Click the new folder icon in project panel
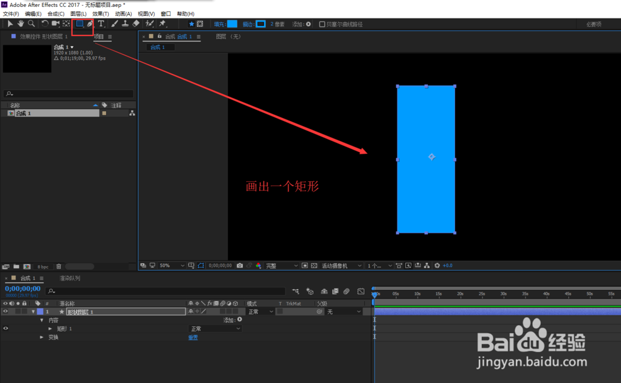621x383 pixels. pyautogui.click(x=16, y=266)
